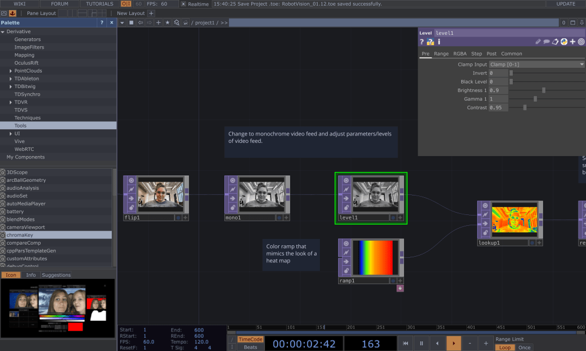Pause playback in the transport controls
Viewport: 586px width, 351px height.
(421, 344)
